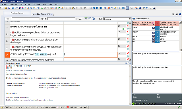Close the Translation preview panel
The width and height of the screenshot is (182, 109).
pos(130,63)
